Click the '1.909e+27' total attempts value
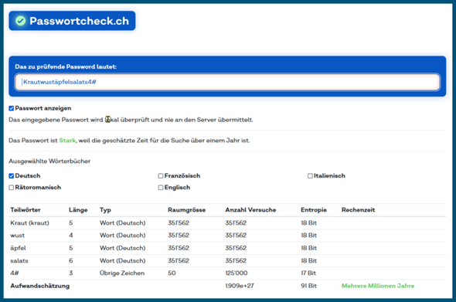 pyautogui.click(x=240, y=286)
